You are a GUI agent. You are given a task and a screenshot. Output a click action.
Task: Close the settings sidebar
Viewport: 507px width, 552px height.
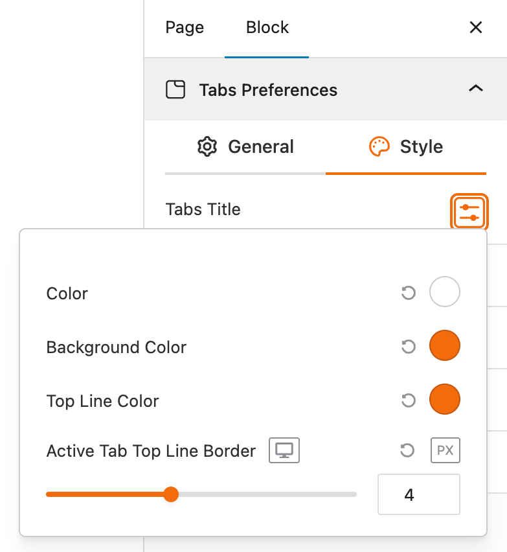coord(476,27)
